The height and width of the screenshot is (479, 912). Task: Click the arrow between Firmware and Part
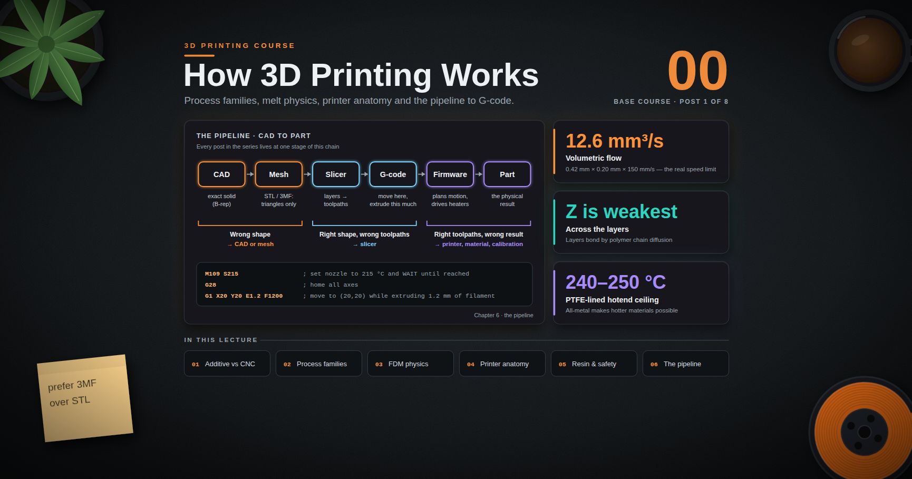coord(479,174)
